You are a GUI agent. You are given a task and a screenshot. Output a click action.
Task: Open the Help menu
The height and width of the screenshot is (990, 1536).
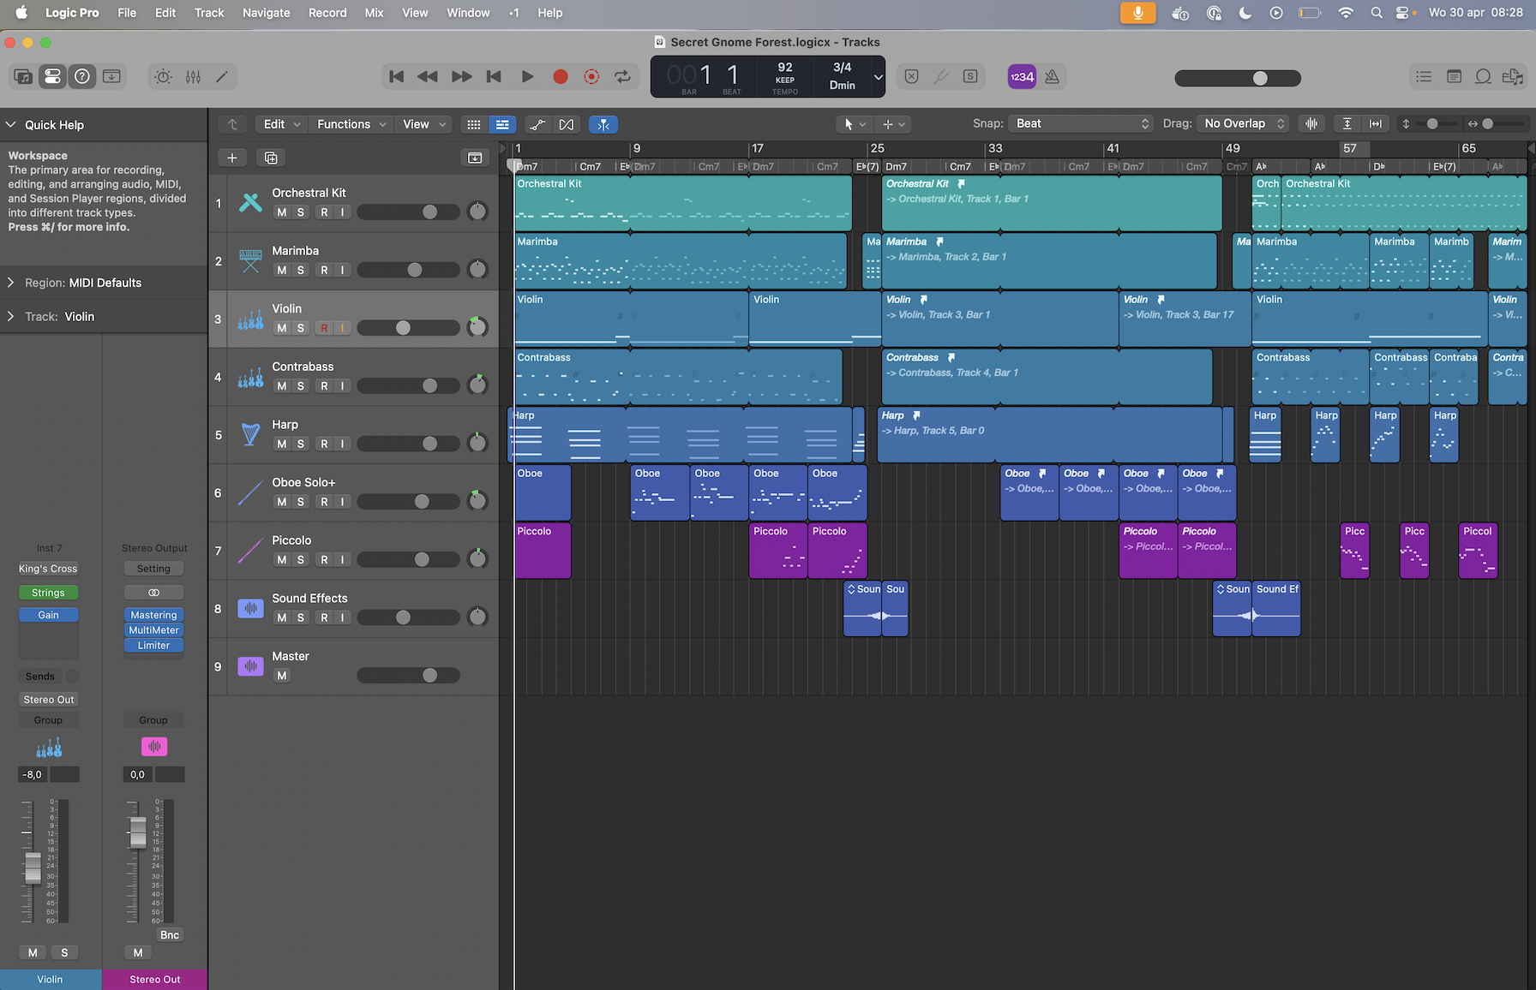tap(550, 13)
